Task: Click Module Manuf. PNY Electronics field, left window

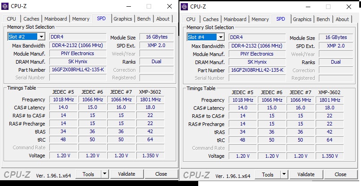Action: click(78, 53)
